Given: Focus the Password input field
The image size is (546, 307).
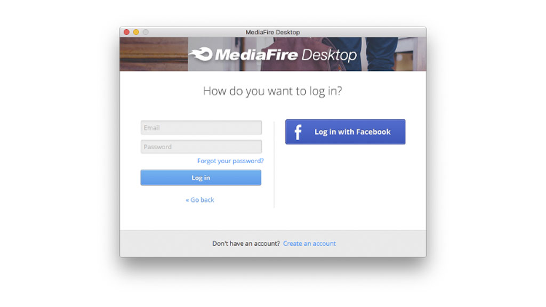Looking at the screenshot, I should [201, 147].
